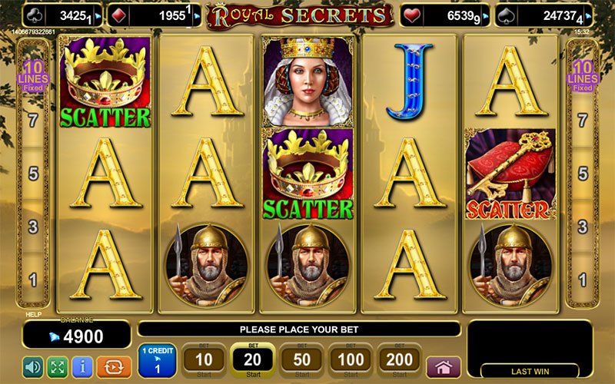The width and height of the screenshot is (615, 384).
Task: Click the clubs jackpot suit icon
Action: coord(35,15)
